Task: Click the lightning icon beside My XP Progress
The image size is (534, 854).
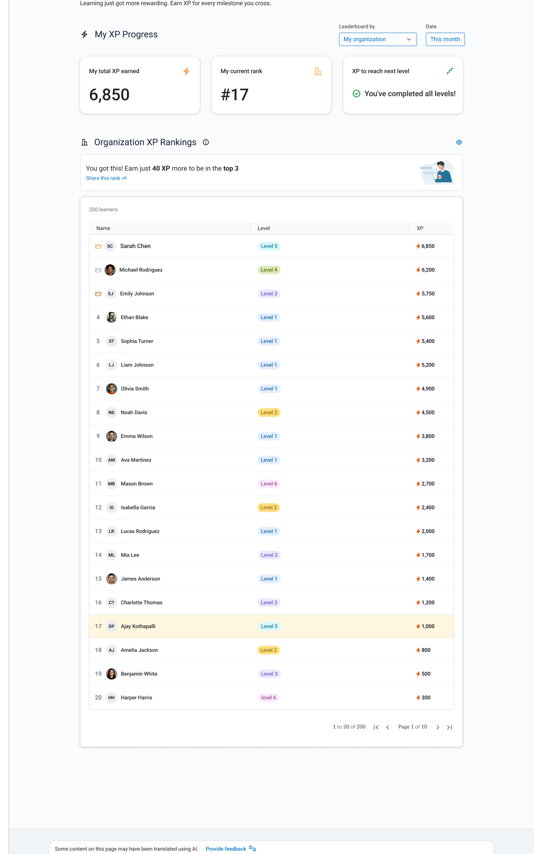Action: click(x=85, y=35)
